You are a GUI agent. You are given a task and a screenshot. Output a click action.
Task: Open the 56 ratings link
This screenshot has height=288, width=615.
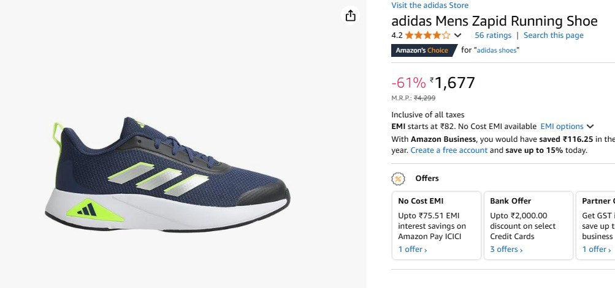492,35
